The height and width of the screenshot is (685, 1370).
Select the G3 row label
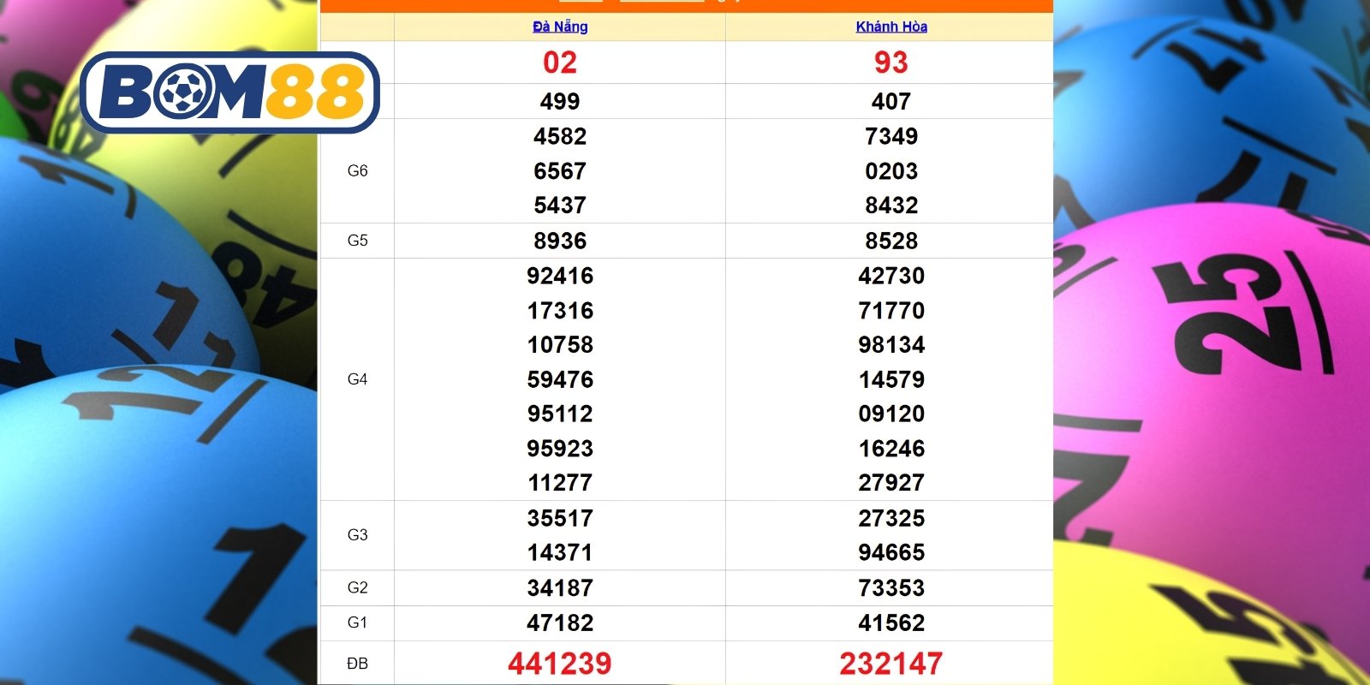click(x=358, y=535)
